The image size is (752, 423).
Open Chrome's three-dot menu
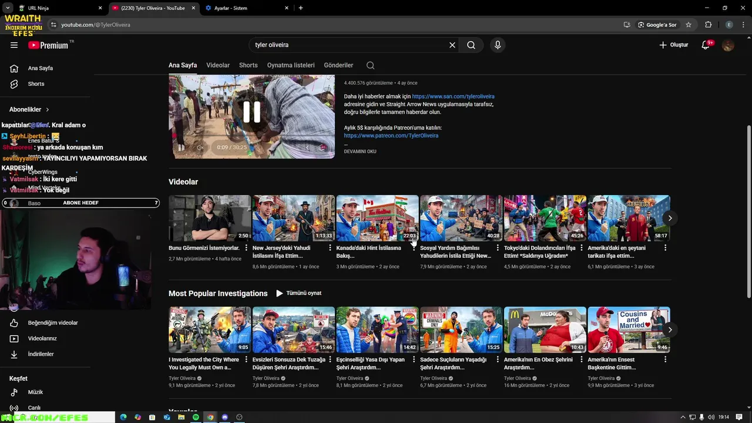click(x=743, y=25)
